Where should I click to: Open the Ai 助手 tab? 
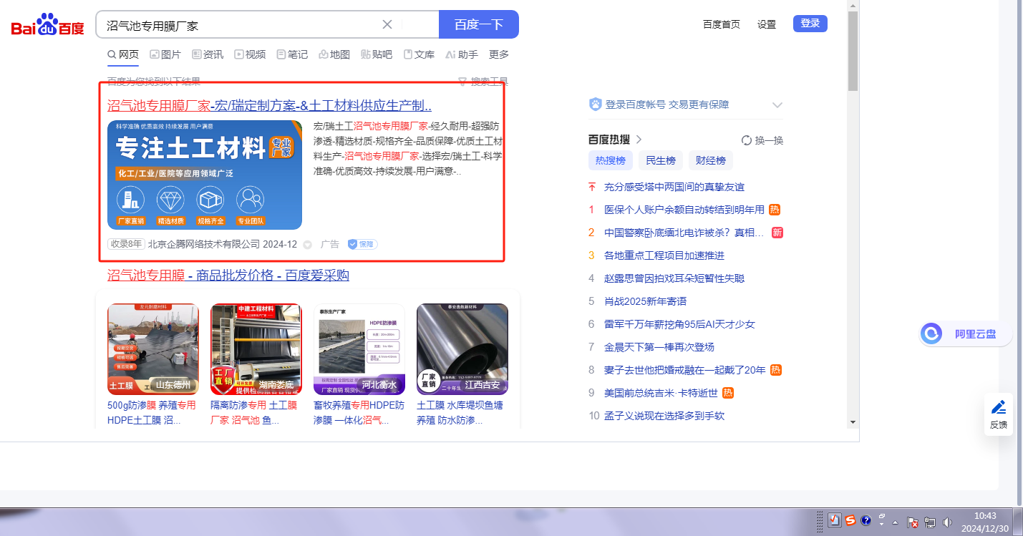[462, 54]
